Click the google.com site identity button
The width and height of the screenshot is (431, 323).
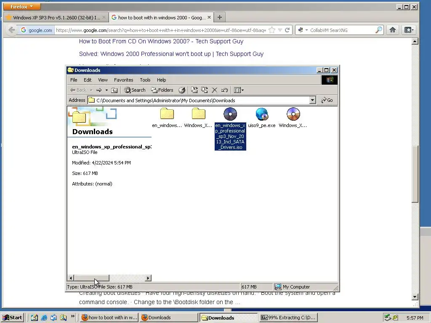[36, 30]
